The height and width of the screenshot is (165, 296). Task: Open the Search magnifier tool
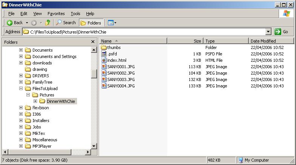pyautogui.click(x=66, y=23)
